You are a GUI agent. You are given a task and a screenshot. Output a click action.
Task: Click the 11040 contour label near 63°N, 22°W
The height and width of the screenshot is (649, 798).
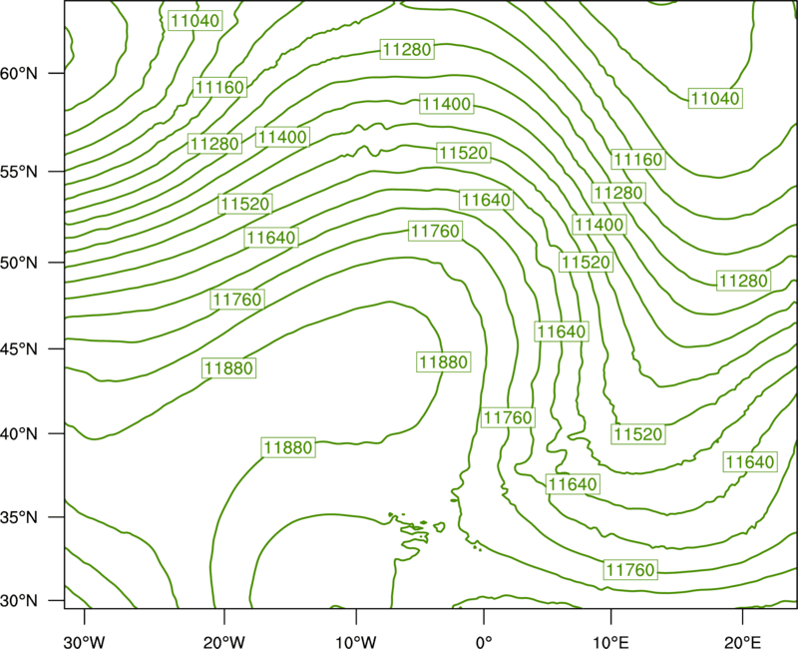click(x=195, y=20)
